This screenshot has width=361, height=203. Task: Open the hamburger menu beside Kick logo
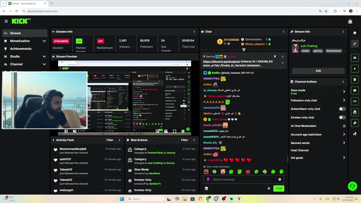click(x=6, y=21)
